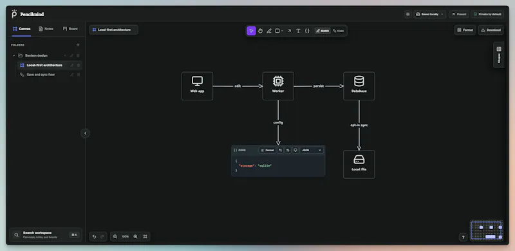Zoom out the canvas
This screenshot has height=251, width=515.
click(x=115, y=237)
